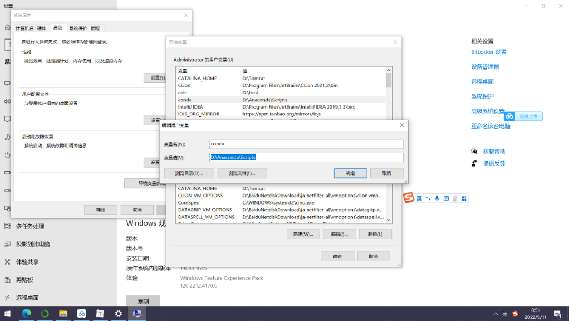Viewport: 569px width, 321px height.
Task: Open Baidu Netdisk taskbar icon
Action: (x=82, y=314)
